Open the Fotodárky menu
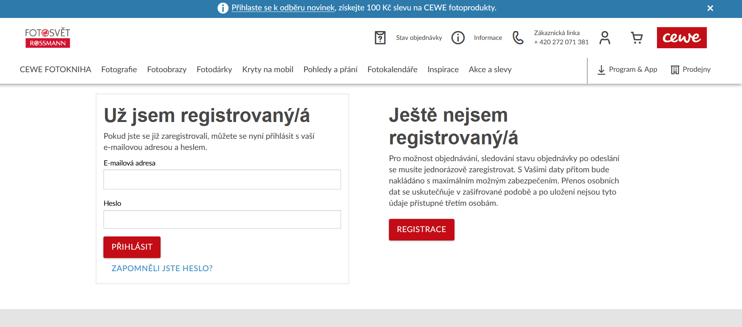This screenshot has height=327, width=742. tap(214, 69)
